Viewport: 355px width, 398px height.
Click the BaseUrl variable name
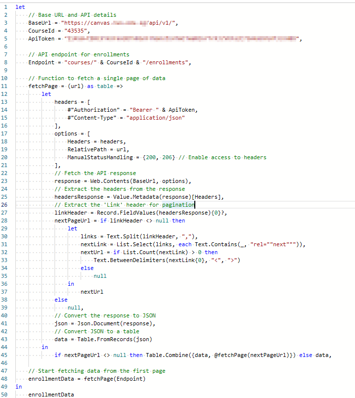40,23
